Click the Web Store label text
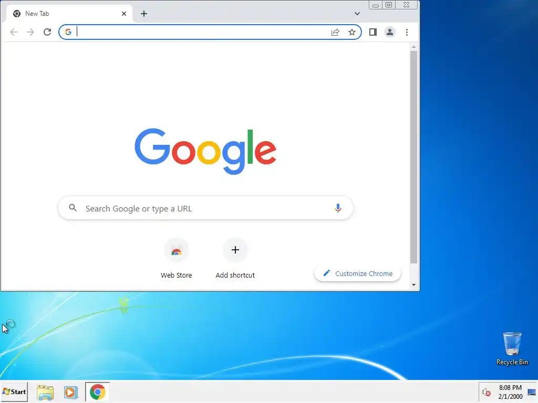Image resolution: width=538 pixels, height=403 pixels. coord(177,275)
